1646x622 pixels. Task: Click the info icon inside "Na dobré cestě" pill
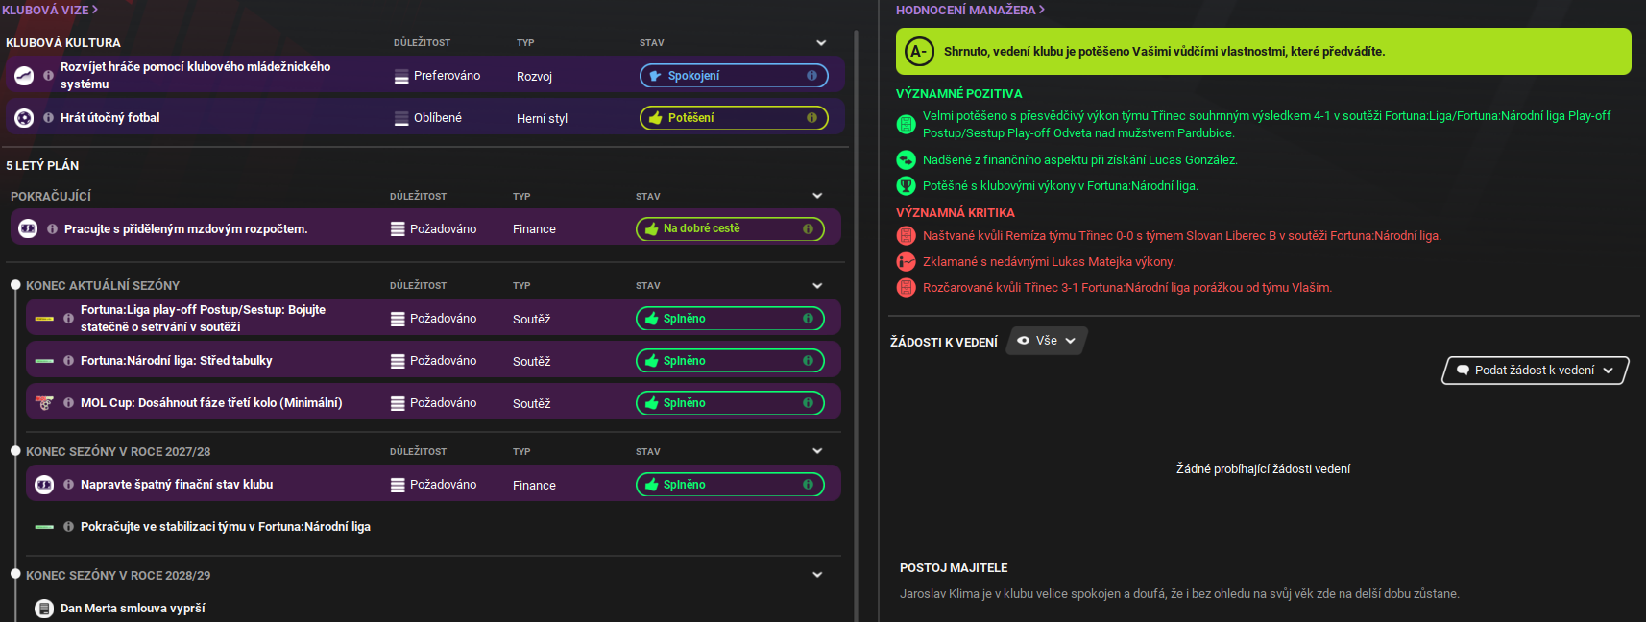point(808,229)
